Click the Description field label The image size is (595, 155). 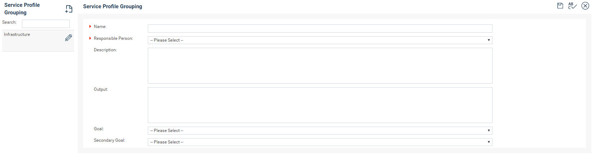105,50
